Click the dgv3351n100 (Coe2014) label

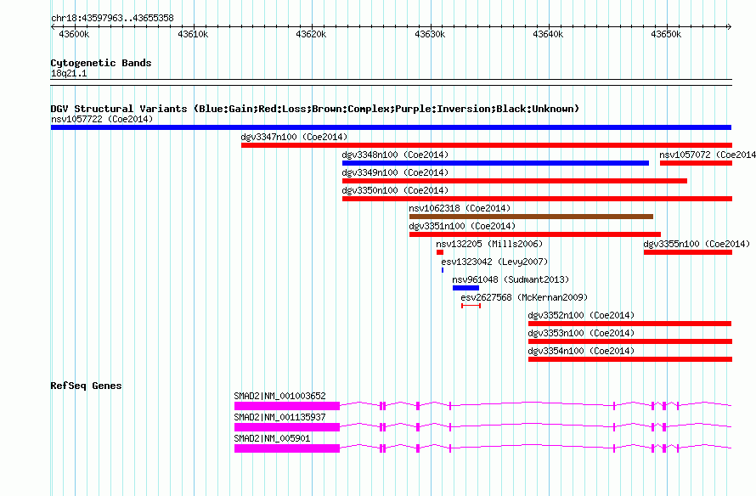462,226
